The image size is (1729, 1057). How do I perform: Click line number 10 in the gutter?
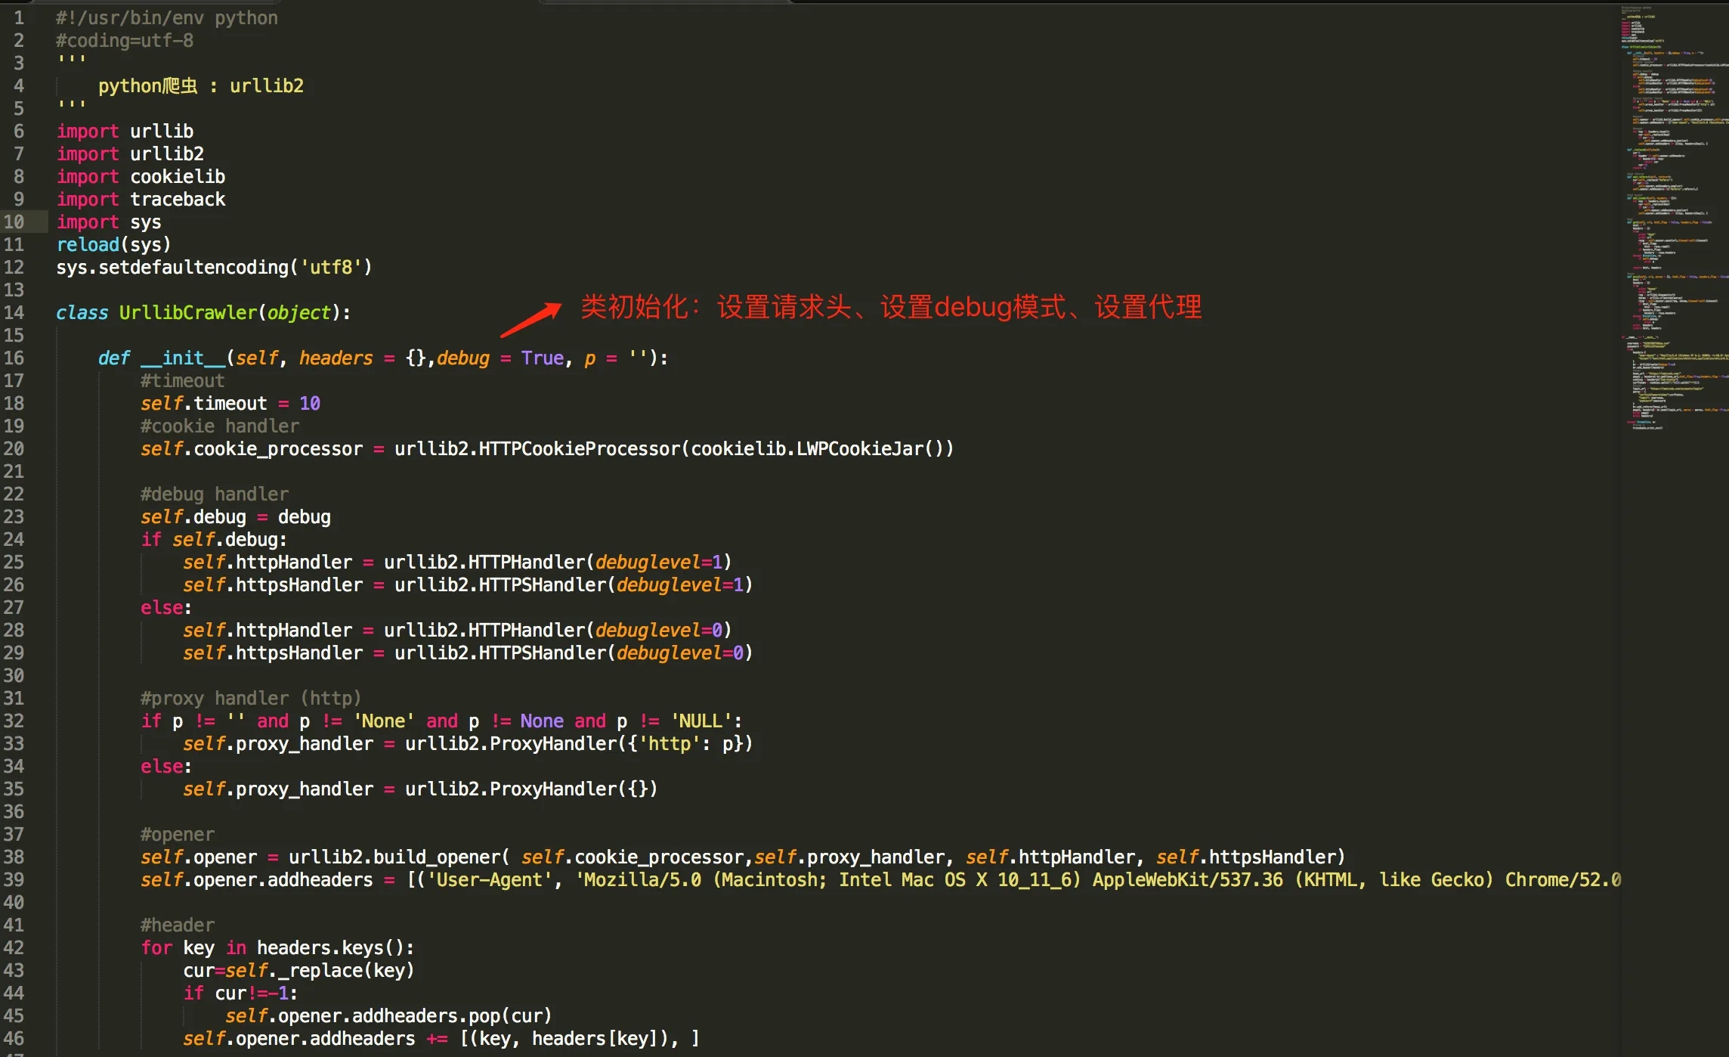pyautogui.click(x=14, y=222)
